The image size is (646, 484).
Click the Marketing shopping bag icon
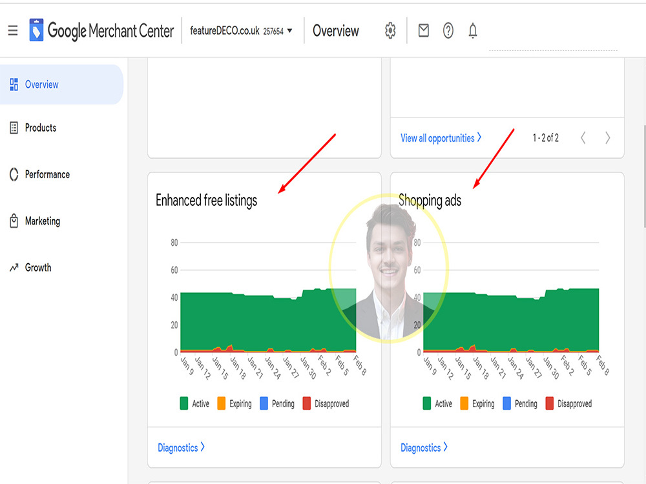(14, 221)
